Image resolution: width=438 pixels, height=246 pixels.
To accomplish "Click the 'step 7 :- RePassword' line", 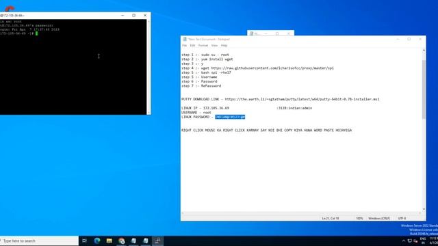I will coord(201,86).
